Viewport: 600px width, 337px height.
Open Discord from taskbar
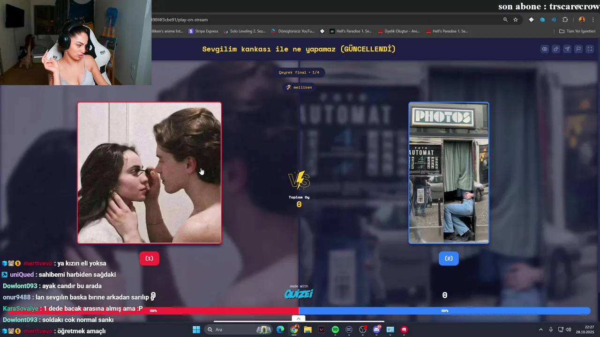[x=376, y=330]
